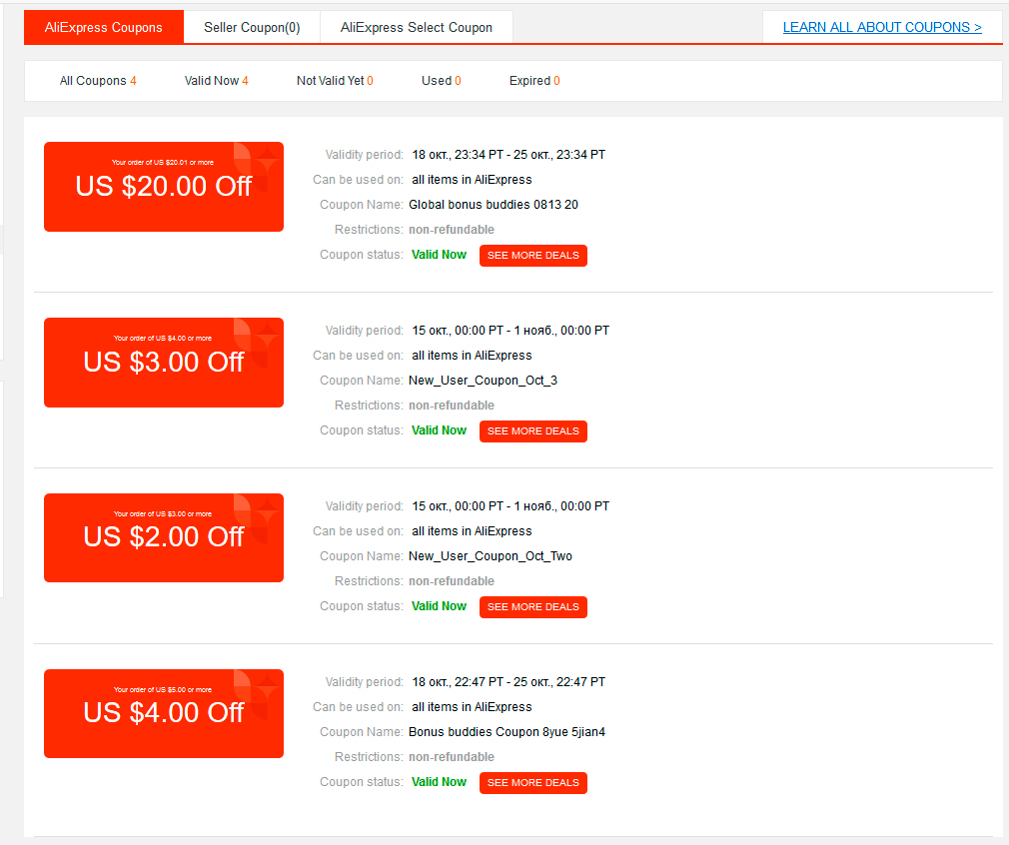Click Valid Now status of $4.00 coupon
1009x845 pixels.
(439, 782)
